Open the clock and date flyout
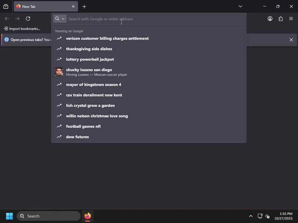This screenshot has height=223, width=298. (x=283, y=216)
